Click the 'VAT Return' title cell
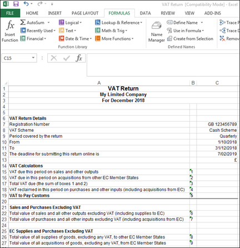Image resolution: width=240 pixels, height=248 pixels. (123, 88)
